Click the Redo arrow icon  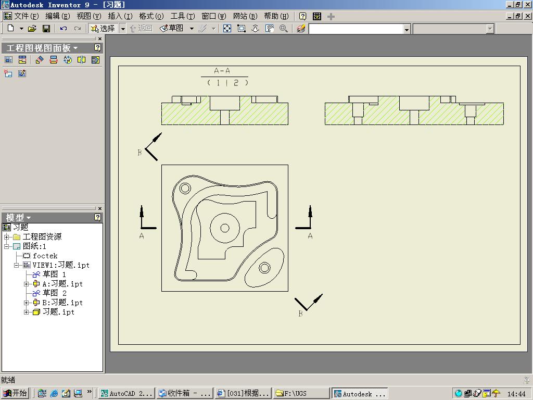tap(78, 29)
